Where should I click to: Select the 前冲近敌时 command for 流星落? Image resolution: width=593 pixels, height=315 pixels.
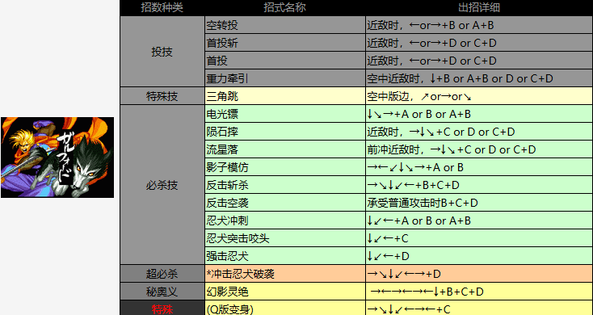(479, 149)
